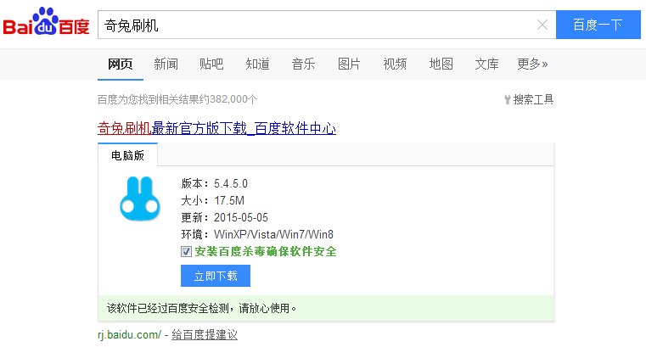Open 知道 search category
The height and width of the screenshot is (347, 646).
click(x=257, y=64)
